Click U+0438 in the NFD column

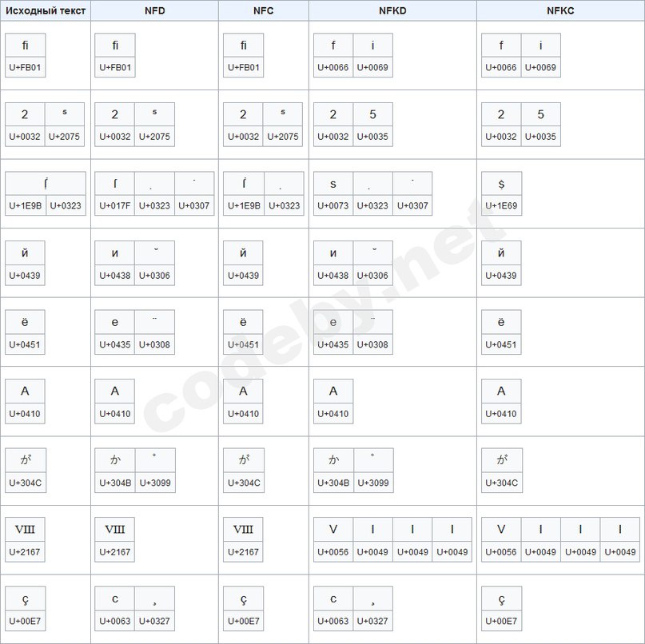[x=115, y=275]
